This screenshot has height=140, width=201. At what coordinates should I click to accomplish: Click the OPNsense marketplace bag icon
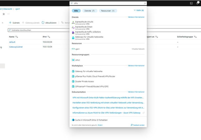(x=73, y=86)
